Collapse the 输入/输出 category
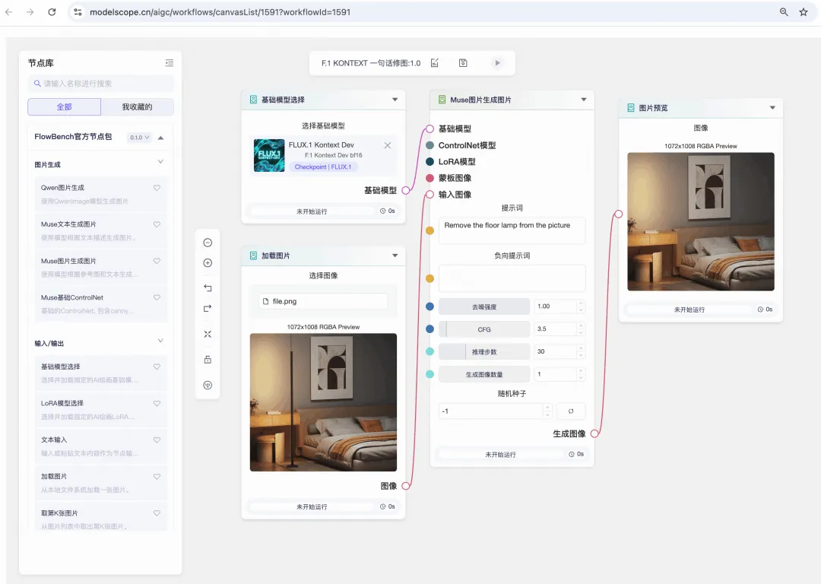Screen dimensions: 821x584 [160, 341]
